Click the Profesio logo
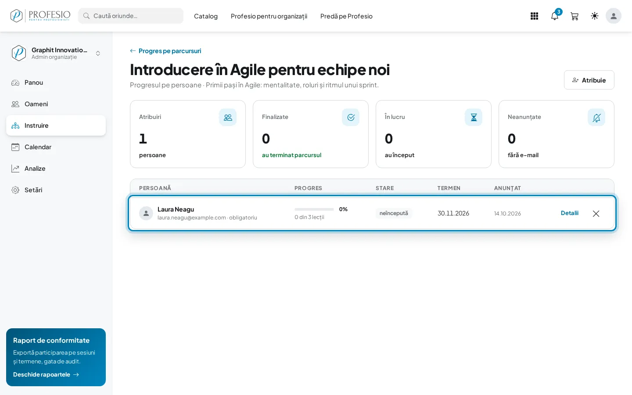The image size is (632, 395). pyautogui.click(x=40, y=16)
